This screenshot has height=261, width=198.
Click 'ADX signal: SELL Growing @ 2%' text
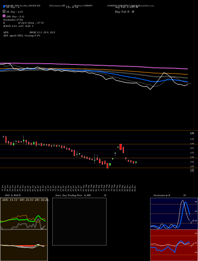pos(22,36)
